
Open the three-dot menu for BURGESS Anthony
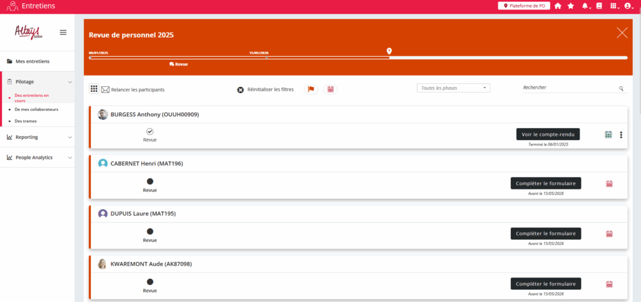coord(621,134)
